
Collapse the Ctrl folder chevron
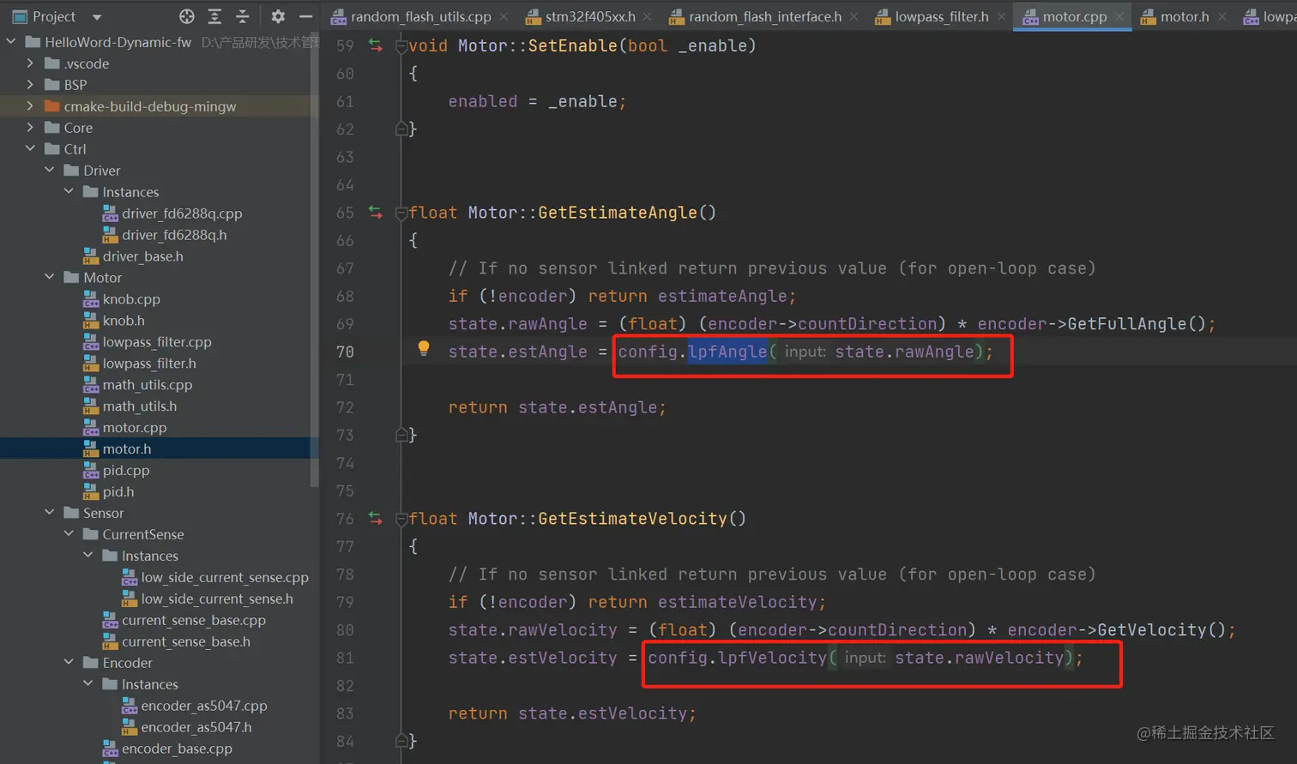[x=30, y=148]
